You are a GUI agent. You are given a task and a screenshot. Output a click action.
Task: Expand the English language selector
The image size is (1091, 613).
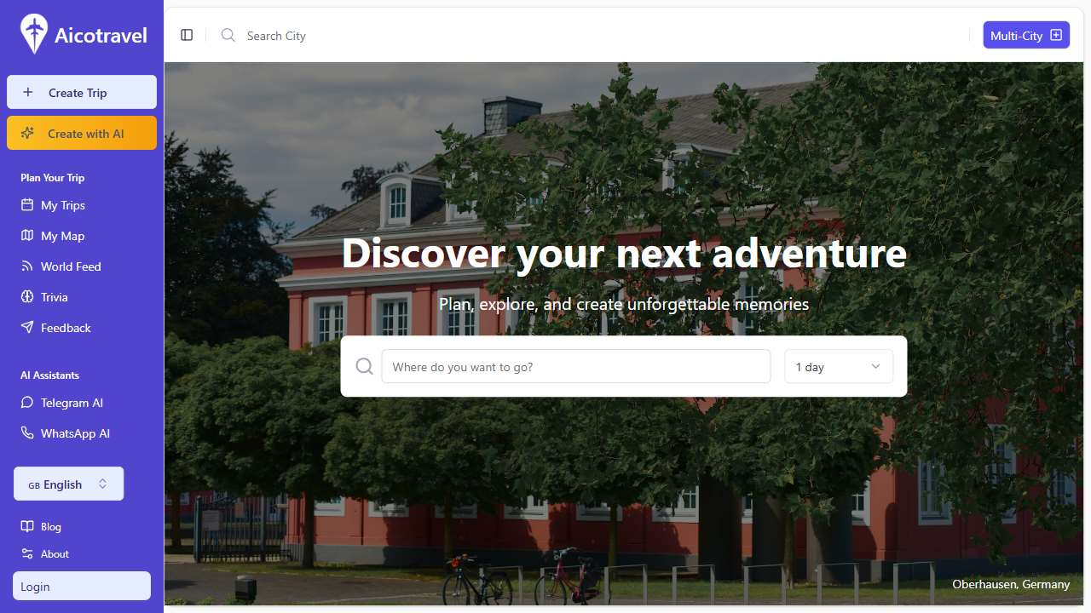point(68,484)
